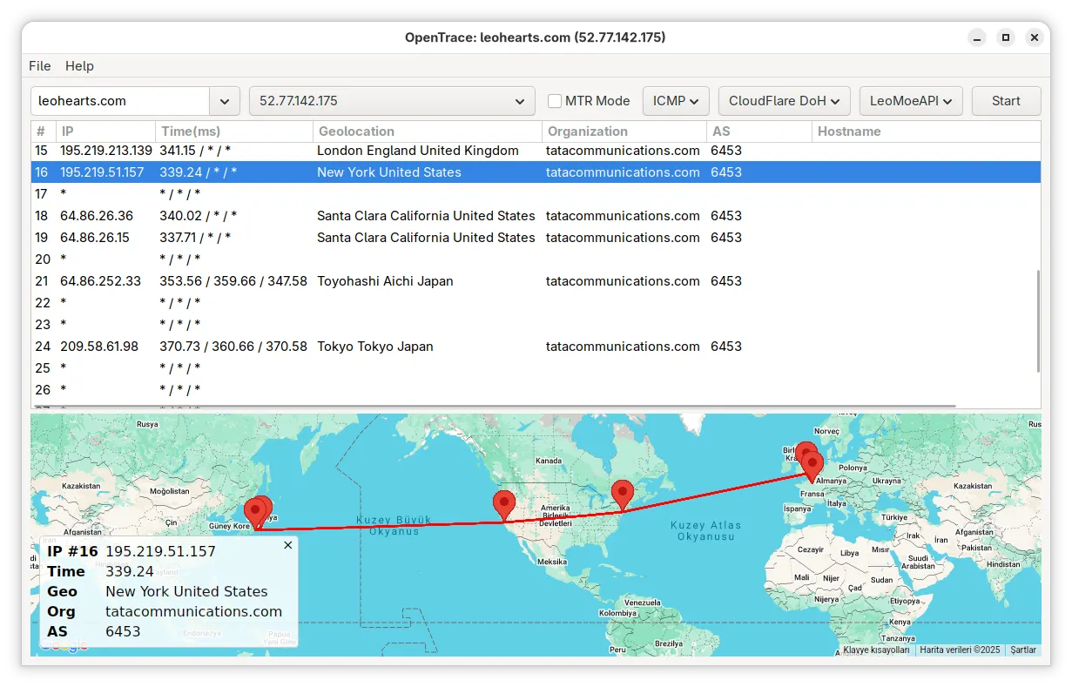This screenshot has width=1072, height=687.
Task: Select the hop 17 timeout row
Action: (x=536, y=194)
